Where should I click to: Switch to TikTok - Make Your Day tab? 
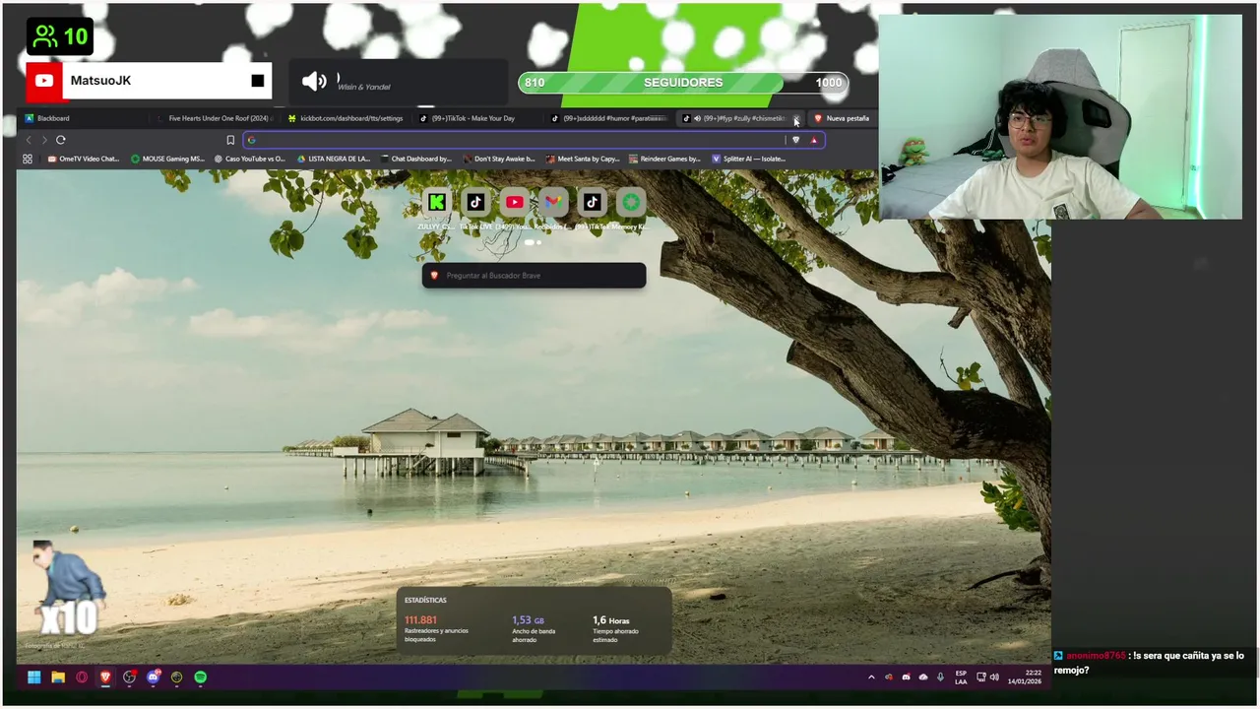[x=479, y=118]
